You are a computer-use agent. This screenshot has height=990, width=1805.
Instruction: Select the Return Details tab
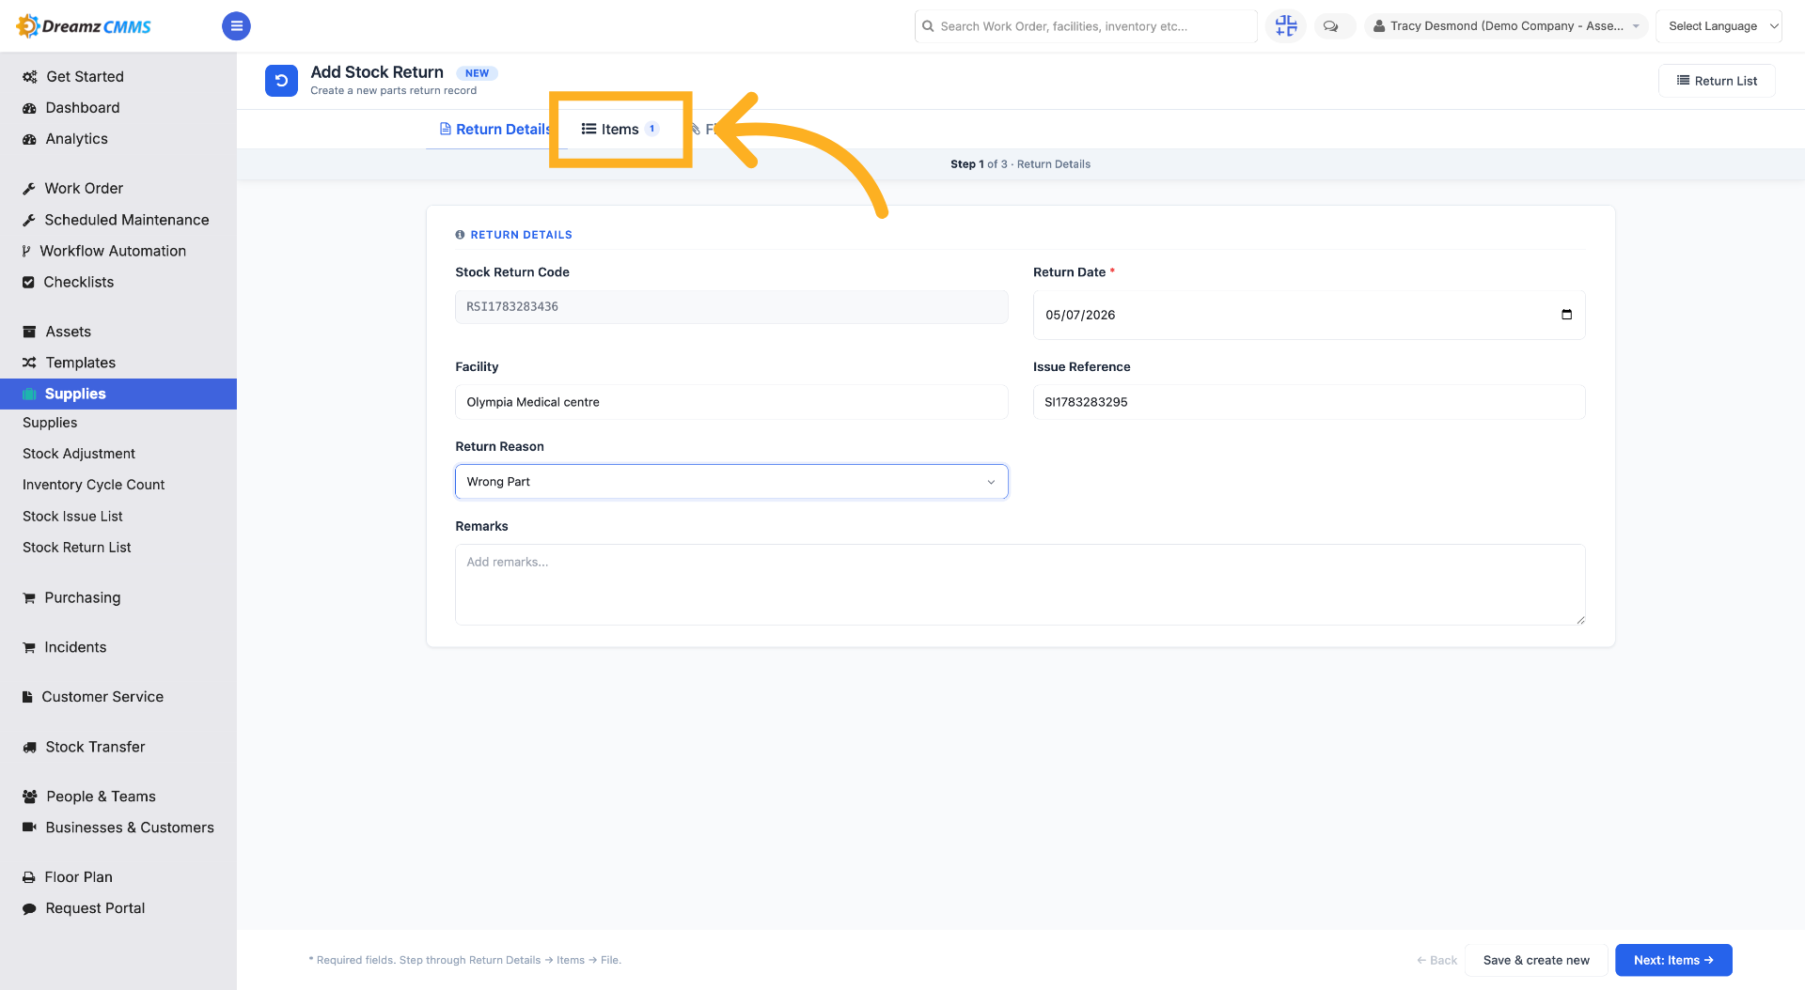tap(495, 130)
